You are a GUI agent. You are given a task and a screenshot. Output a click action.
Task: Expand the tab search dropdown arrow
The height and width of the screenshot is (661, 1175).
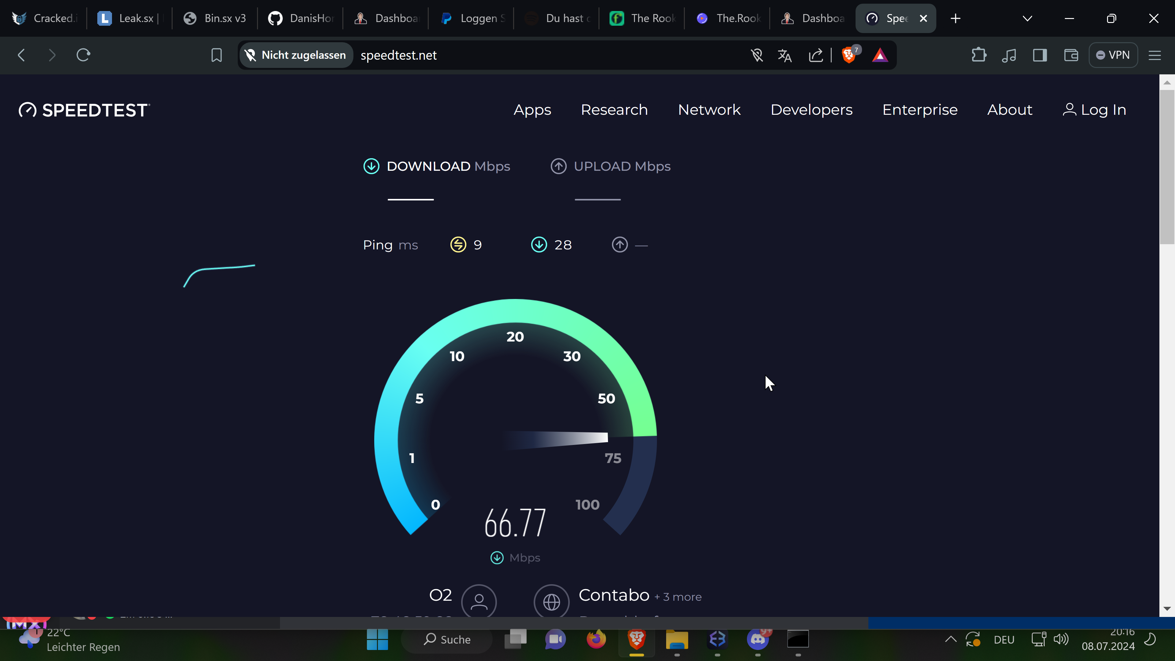pos(1027,18)
